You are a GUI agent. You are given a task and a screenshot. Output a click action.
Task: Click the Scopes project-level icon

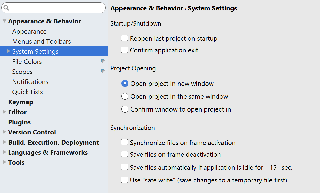pyautogui.click(x=103, y=71)
